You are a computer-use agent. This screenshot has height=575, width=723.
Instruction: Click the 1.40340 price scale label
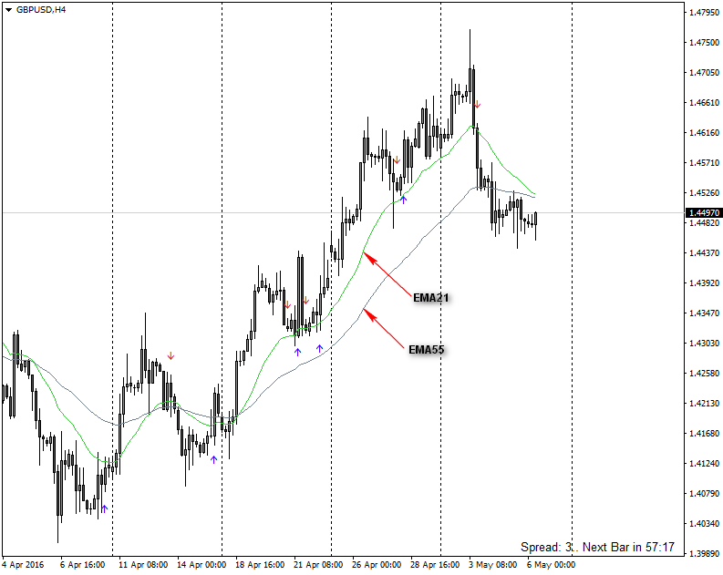(704, 524)
